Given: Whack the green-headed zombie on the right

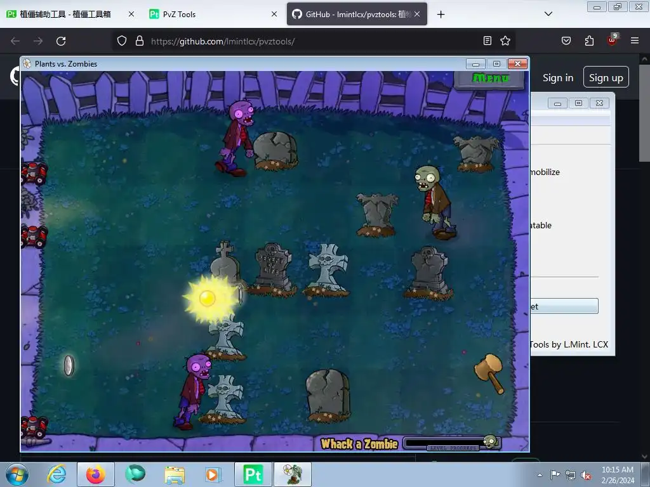Looking at the screenshot, I should 435,202.
